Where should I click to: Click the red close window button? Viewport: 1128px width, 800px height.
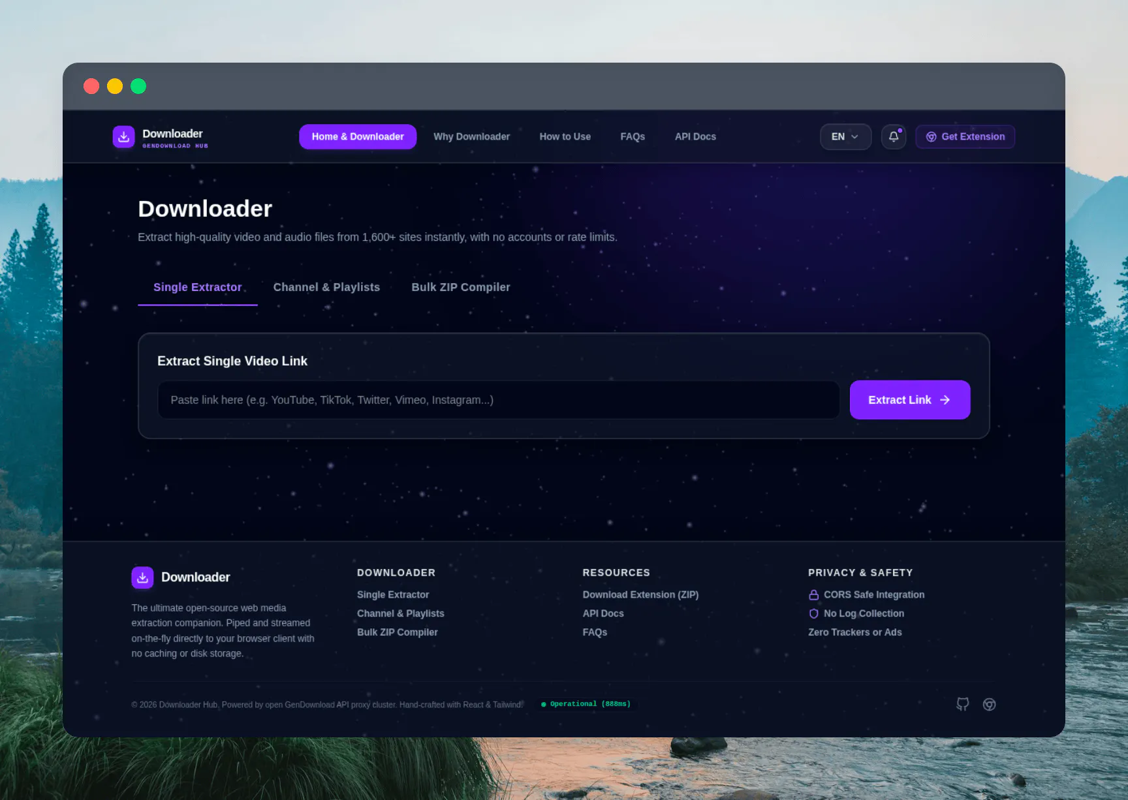click(91, 86)
